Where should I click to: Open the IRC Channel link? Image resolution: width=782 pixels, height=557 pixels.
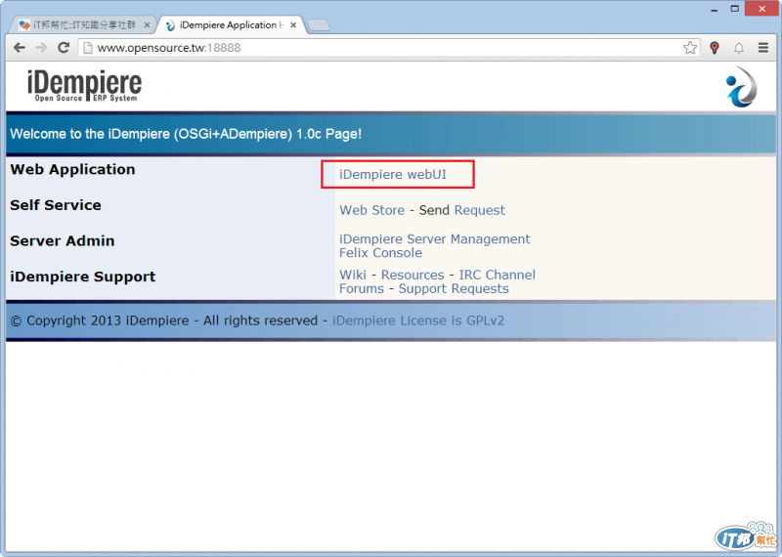[498, 275]
